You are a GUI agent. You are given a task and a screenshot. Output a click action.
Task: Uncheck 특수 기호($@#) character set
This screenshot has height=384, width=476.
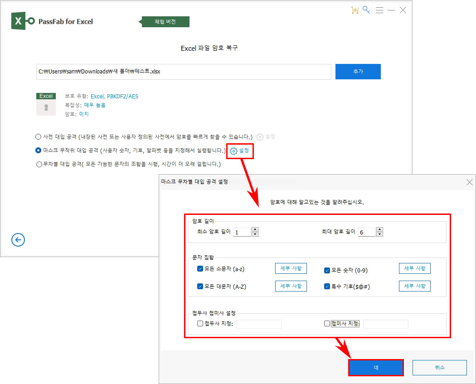tap(326, 286)
